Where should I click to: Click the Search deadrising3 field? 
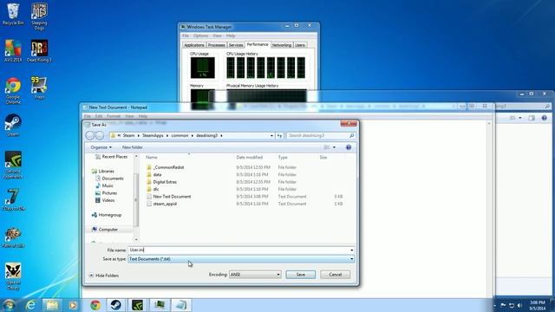pos(321,135)
